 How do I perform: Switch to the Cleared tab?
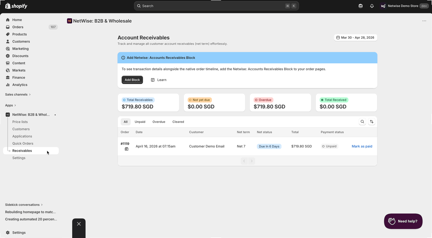178,122
